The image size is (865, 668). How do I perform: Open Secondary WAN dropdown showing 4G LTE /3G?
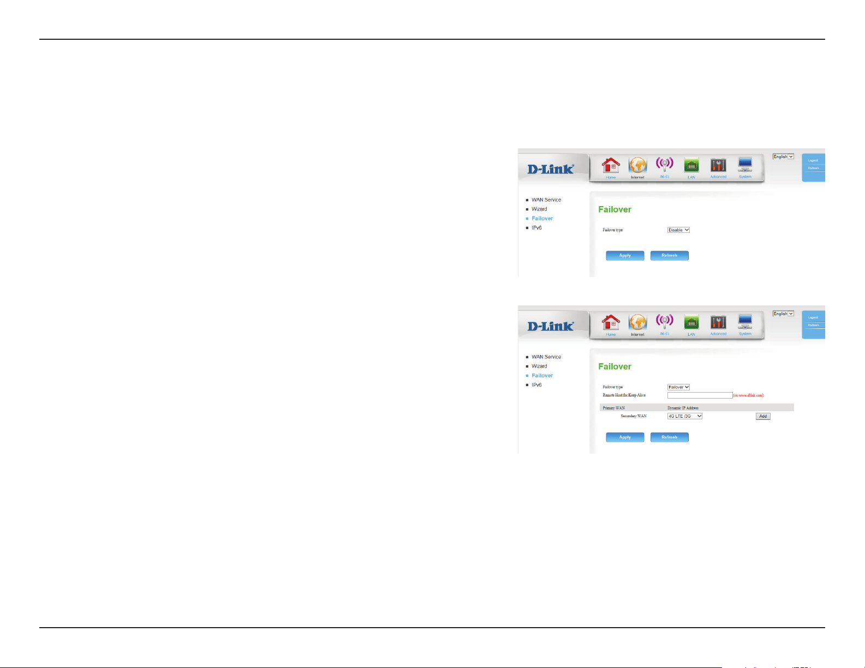point(684,416)
